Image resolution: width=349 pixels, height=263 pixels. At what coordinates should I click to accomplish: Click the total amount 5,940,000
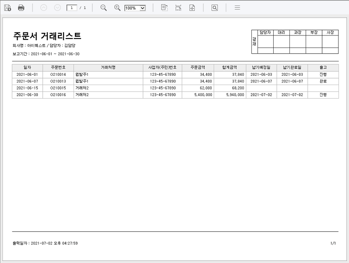click(x=230, y=95)
